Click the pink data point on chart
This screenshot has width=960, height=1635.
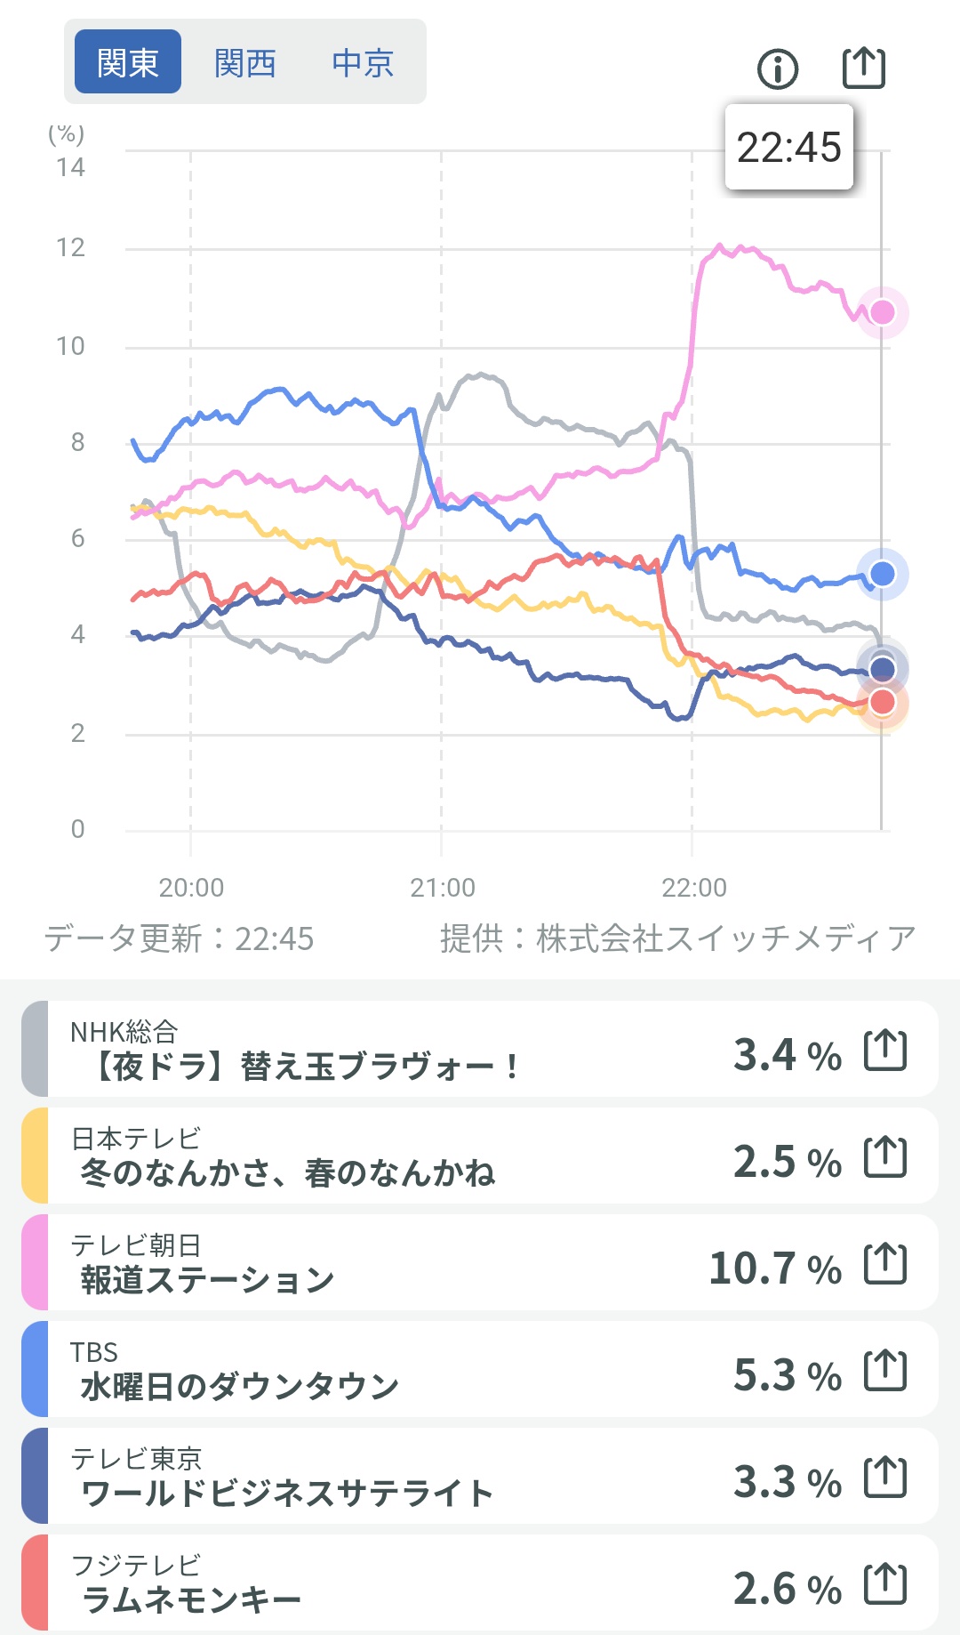(882, 312)
